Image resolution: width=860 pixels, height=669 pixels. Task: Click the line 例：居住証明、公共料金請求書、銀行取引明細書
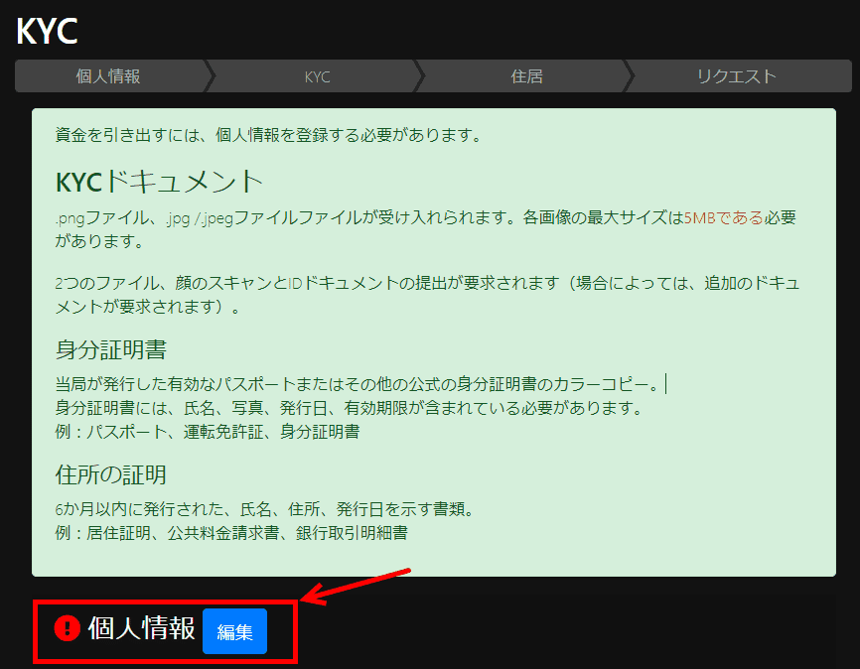(231, 532)
